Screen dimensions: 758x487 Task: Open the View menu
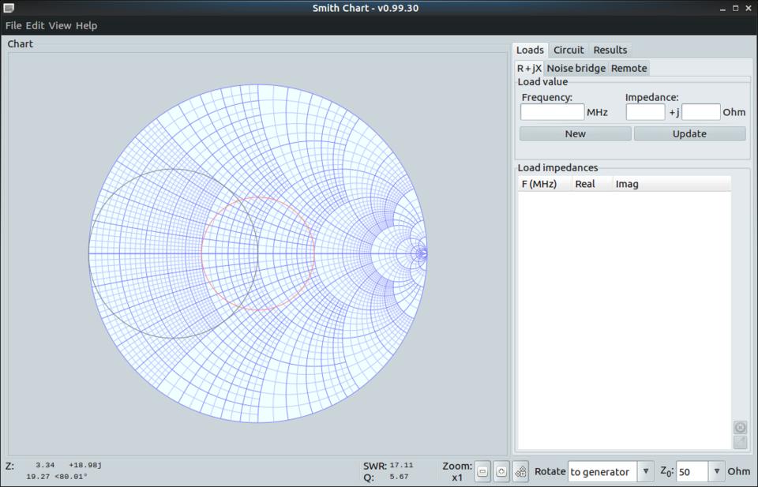[59, 25]
